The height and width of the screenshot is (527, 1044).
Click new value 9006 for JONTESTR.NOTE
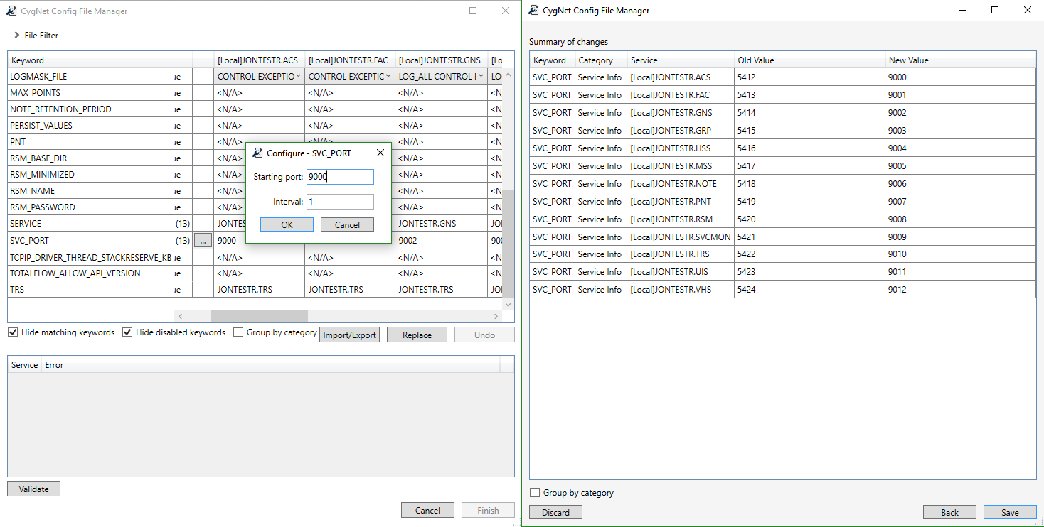coord(961,184)
